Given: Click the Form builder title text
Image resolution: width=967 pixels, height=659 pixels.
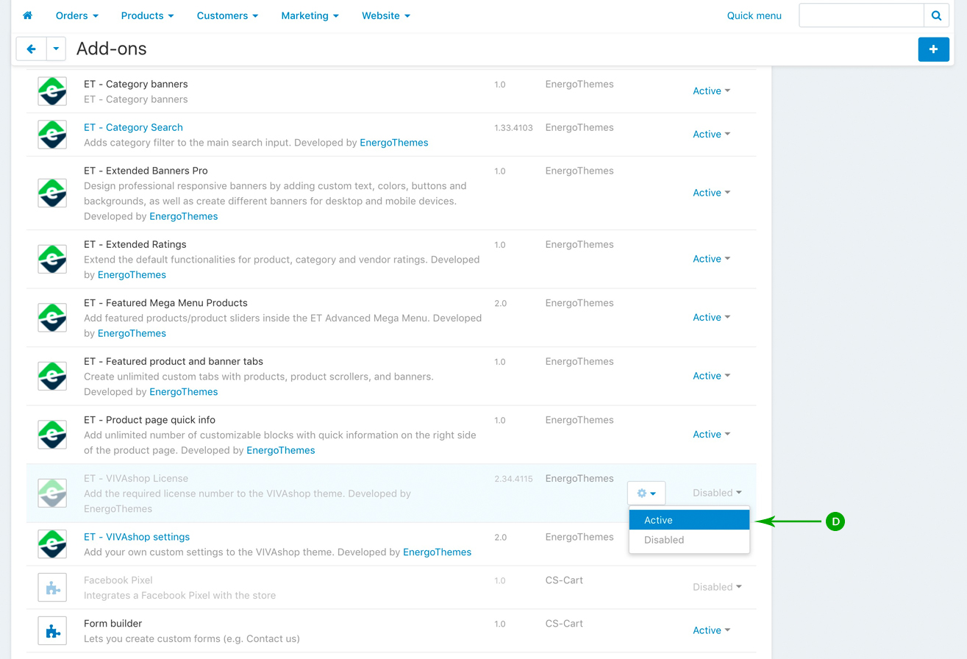Looking at the screenshot, I should point(113,624).
